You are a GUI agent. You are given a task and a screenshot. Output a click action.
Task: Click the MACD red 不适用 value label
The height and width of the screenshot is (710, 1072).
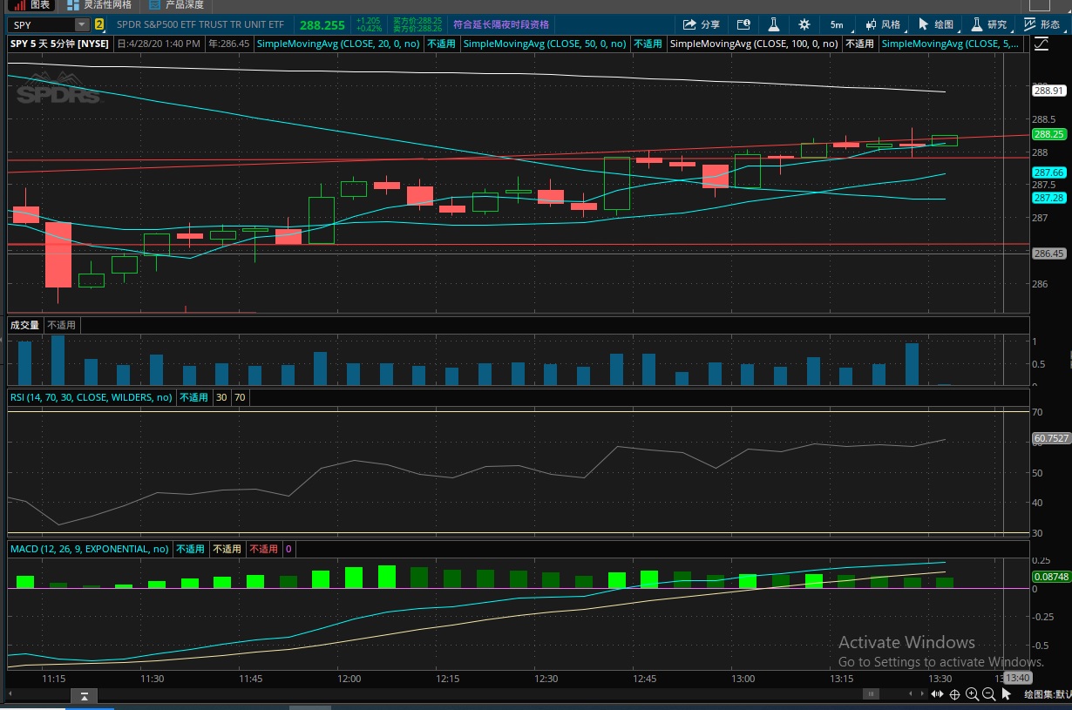(263, 549)
